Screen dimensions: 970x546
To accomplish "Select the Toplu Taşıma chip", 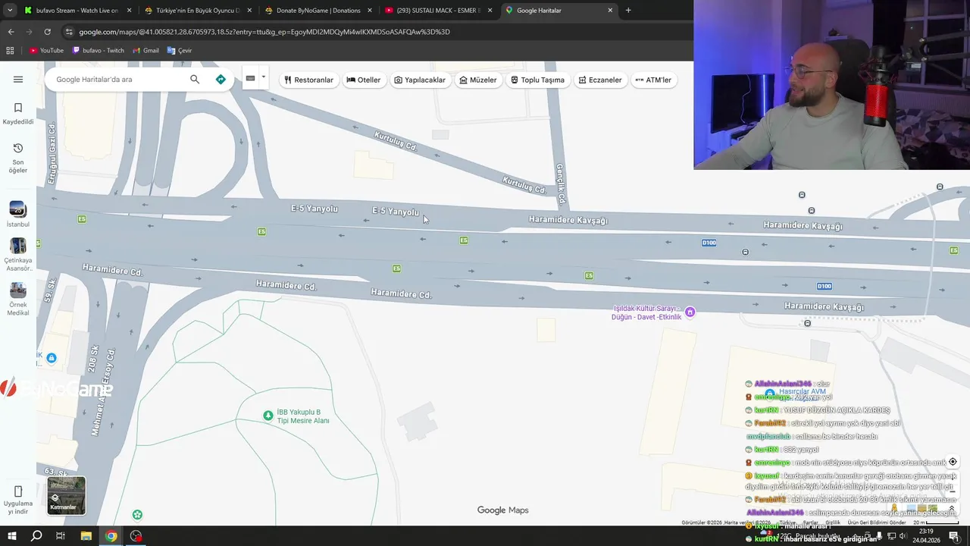I will point(537,80).
